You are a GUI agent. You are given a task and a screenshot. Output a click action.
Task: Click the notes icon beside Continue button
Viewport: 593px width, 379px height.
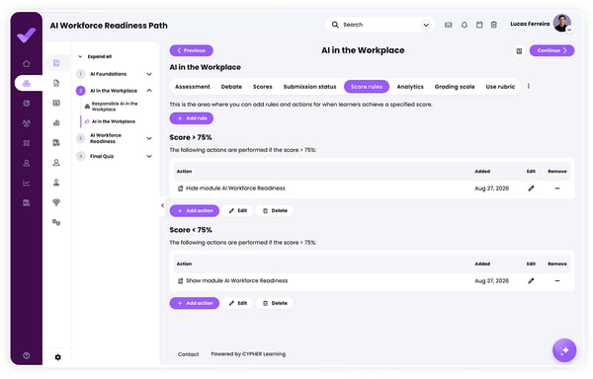coord(519,50)
